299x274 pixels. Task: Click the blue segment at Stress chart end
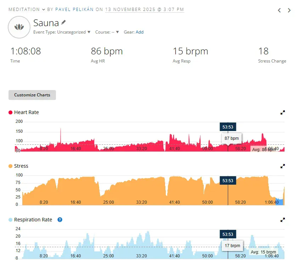pyautogui.click(x=279, y=202)
